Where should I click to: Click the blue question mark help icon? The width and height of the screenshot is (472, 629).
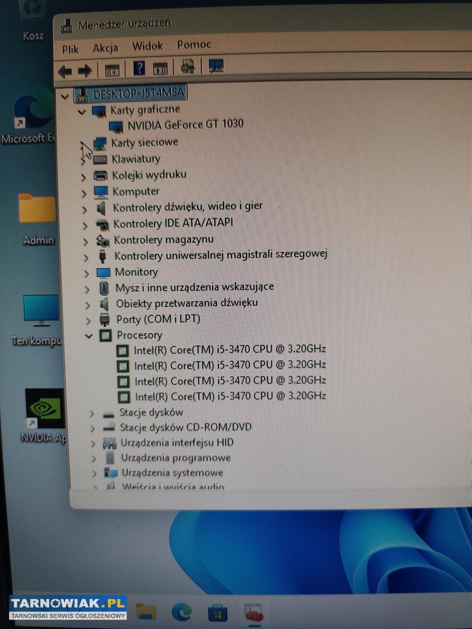tap(139, 68)
